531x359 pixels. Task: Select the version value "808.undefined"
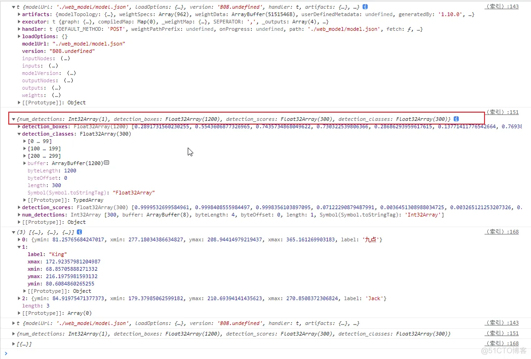[x=72, y=51]
